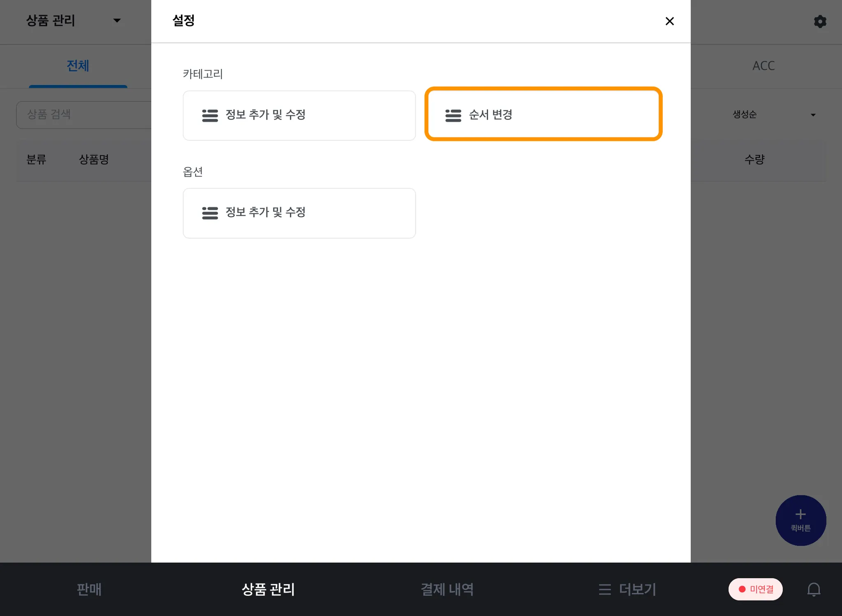This screenshot has height=616, width=842.
Task: Click the hamburger icon next to 더보기
Action: click(x=604, y=589)
